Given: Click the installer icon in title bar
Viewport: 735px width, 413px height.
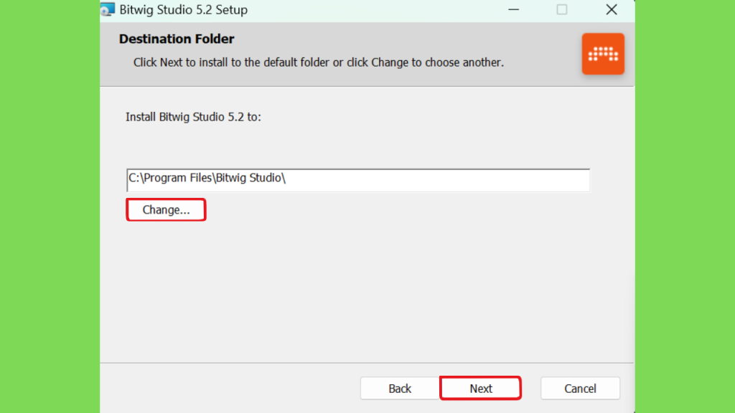Looking at the screenshot, I should click(108, 9).
